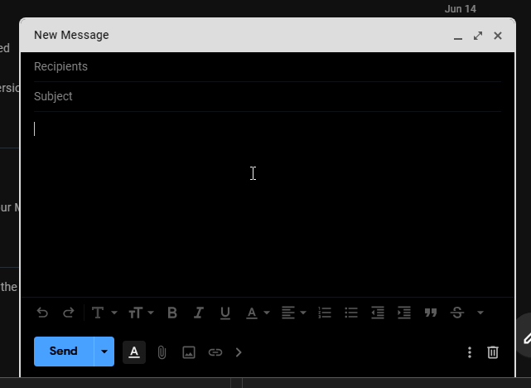Open the text size picker

click(141, 313)
